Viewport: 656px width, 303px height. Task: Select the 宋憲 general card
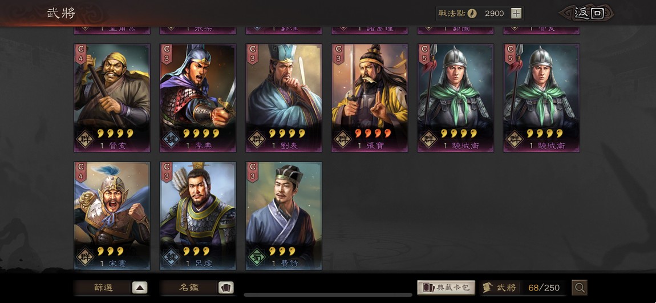(x=112, y=216)
